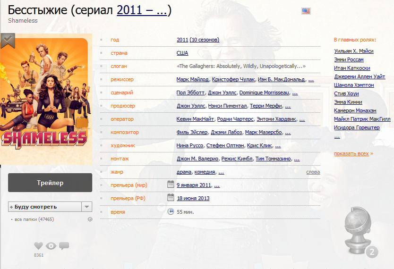Open director Иэн Б. МакДональд link
Screen dimensions: 394x269
(281, 79)
